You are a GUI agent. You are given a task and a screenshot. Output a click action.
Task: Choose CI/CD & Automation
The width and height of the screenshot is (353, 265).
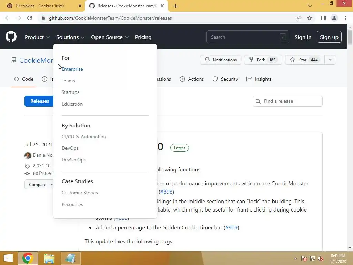[84, 137]
